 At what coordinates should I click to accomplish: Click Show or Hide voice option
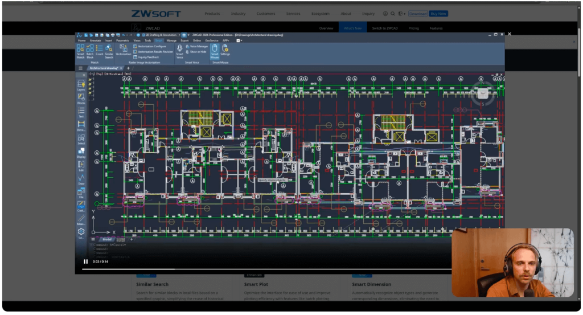(x=198, y=51)
